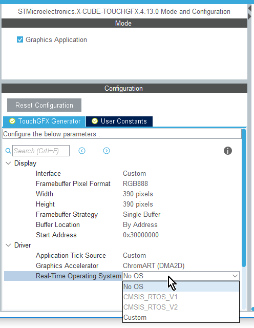
Task: Click the panel collapse arrows at top right
Action: tap(249, 12)
